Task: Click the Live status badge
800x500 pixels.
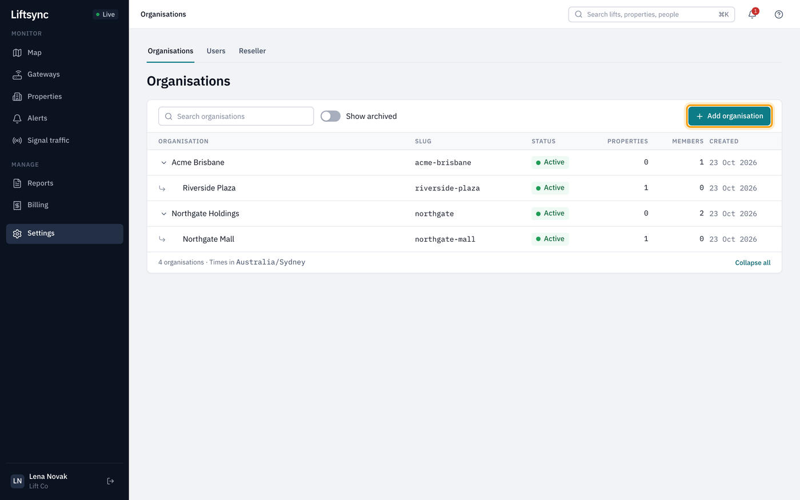Action: pyautogui.click(x=106, y=14)
